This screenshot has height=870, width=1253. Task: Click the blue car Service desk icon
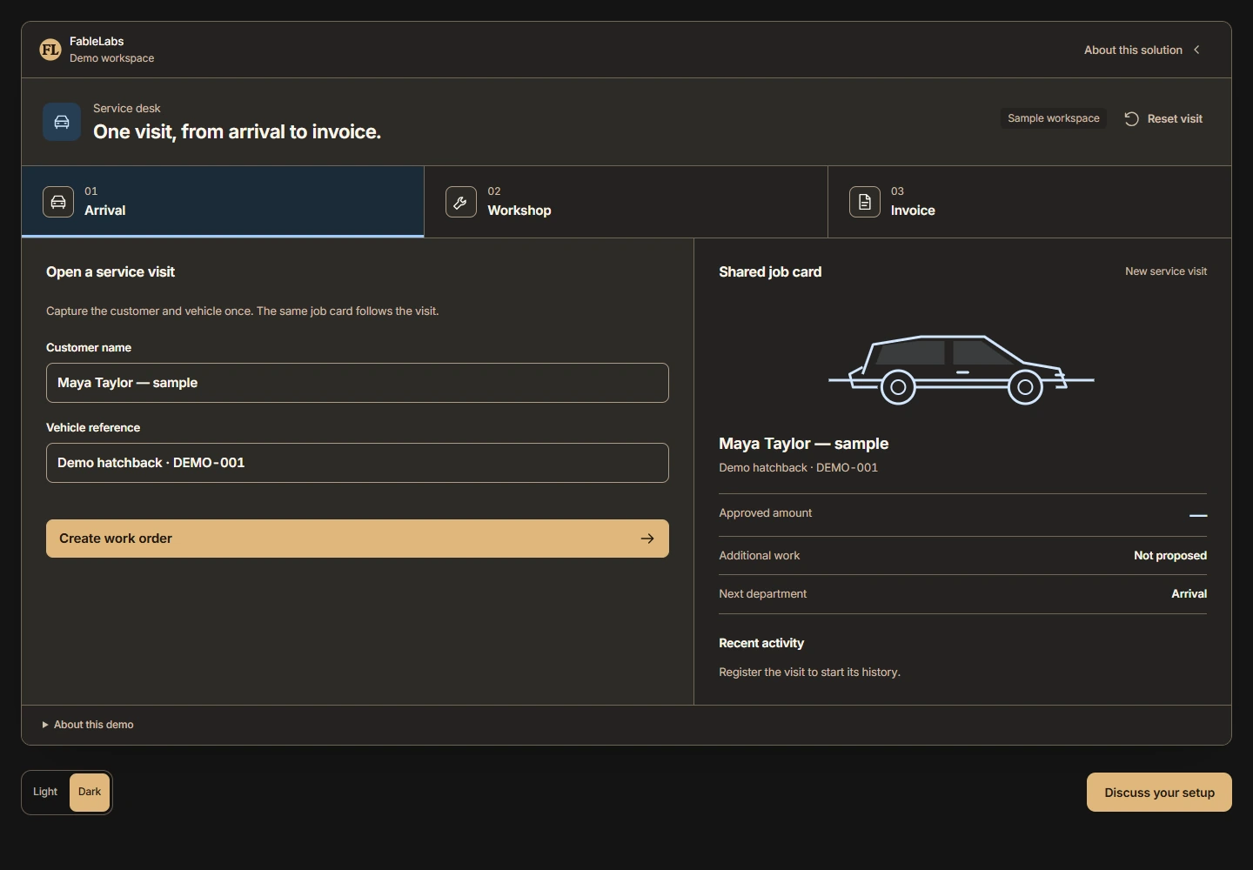62,122
